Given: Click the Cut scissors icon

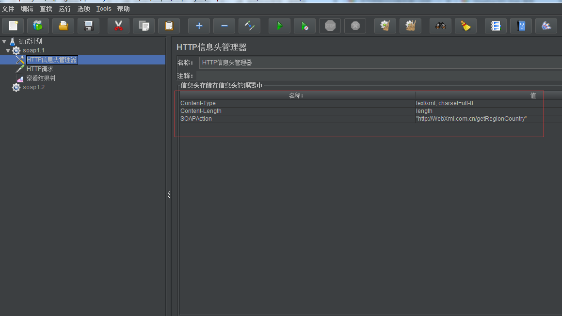Looking at the screenshot, I should coord(118,26).
